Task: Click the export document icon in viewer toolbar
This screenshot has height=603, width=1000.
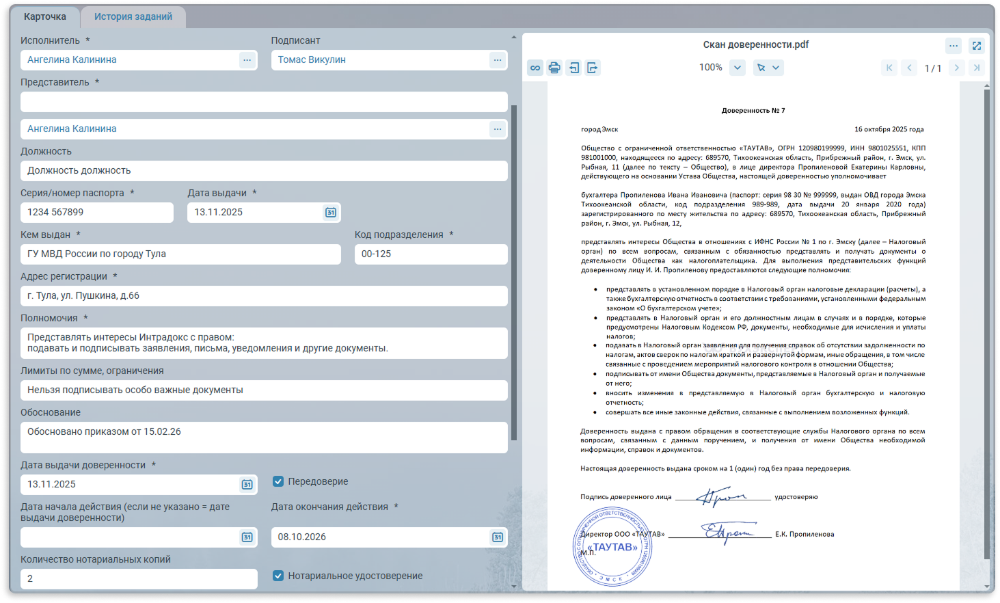Action: pyautogui.click(x=593, y=68)
